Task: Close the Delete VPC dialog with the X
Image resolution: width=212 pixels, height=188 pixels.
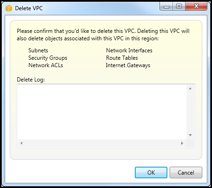Action: (x=196, y=6)
